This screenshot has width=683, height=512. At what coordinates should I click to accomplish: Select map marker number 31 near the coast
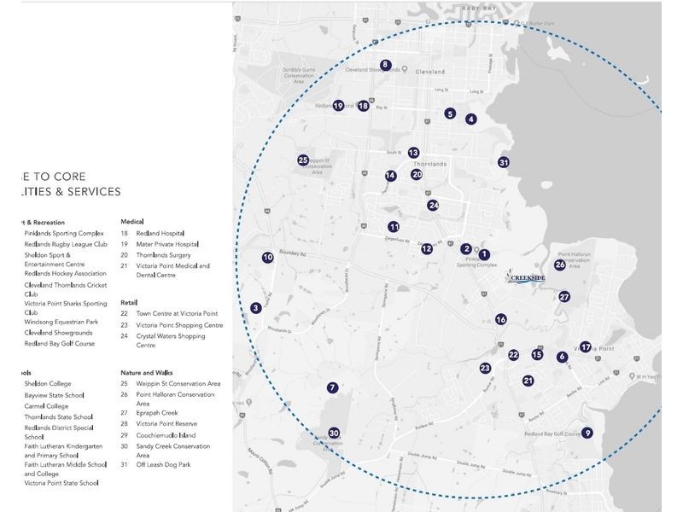pyautogui.click(x=504, y=162)
